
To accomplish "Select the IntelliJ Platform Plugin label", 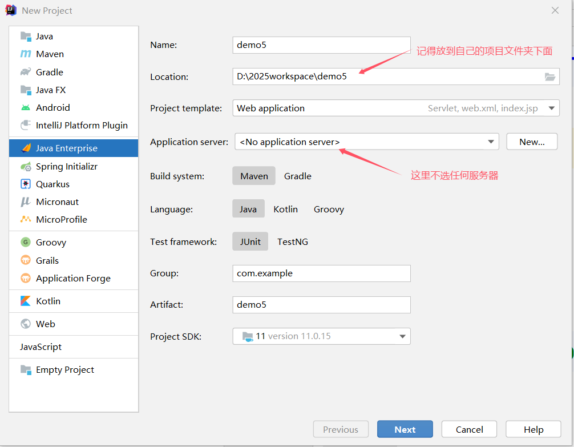I will click(x=82, y=125).
